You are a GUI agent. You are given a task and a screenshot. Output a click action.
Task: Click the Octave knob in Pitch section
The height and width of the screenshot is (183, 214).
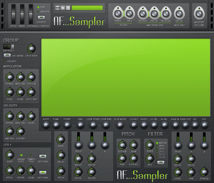[122, 146]
